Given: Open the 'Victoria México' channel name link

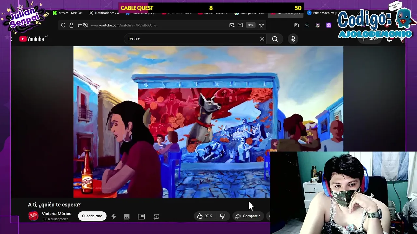Looking at the screenshot, I should click(57, 214).
